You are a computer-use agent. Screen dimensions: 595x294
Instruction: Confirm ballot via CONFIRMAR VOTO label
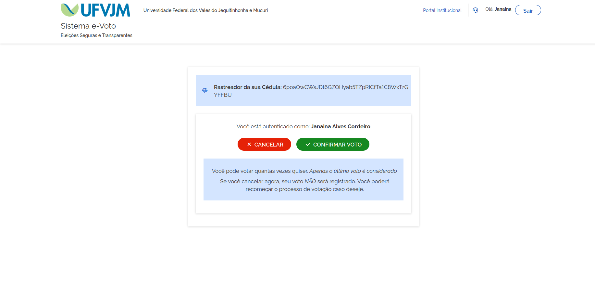337,145
